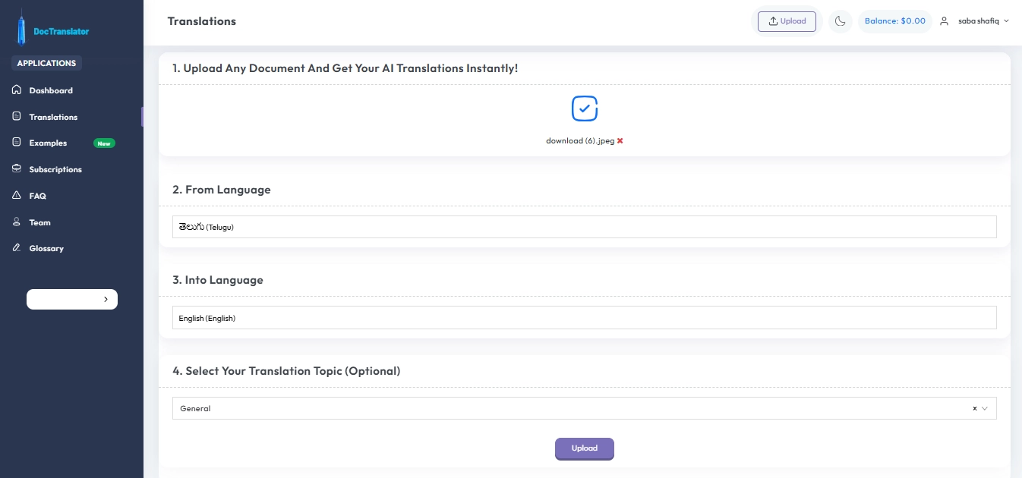Click the FAQ triangle icon
This screenshot has width=1022, height=478.
(x=16, y=195)
